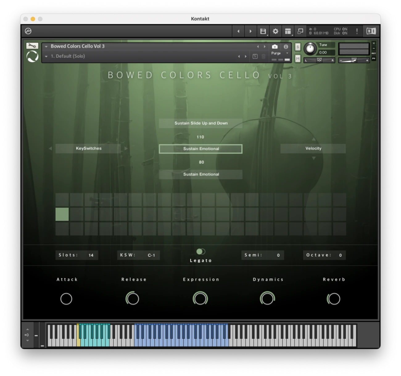Select the highlighted green articulation slot
Screen dimensions: 401x376
pos(62,214)
